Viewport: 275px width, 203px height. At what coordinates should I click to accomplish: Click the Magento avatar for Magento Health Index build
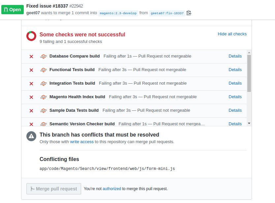tap(43, 97)
